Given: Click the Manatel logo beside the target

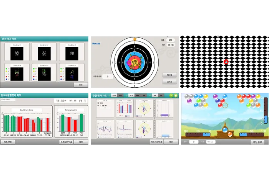Looking at the screenshot, I should 96,44.
